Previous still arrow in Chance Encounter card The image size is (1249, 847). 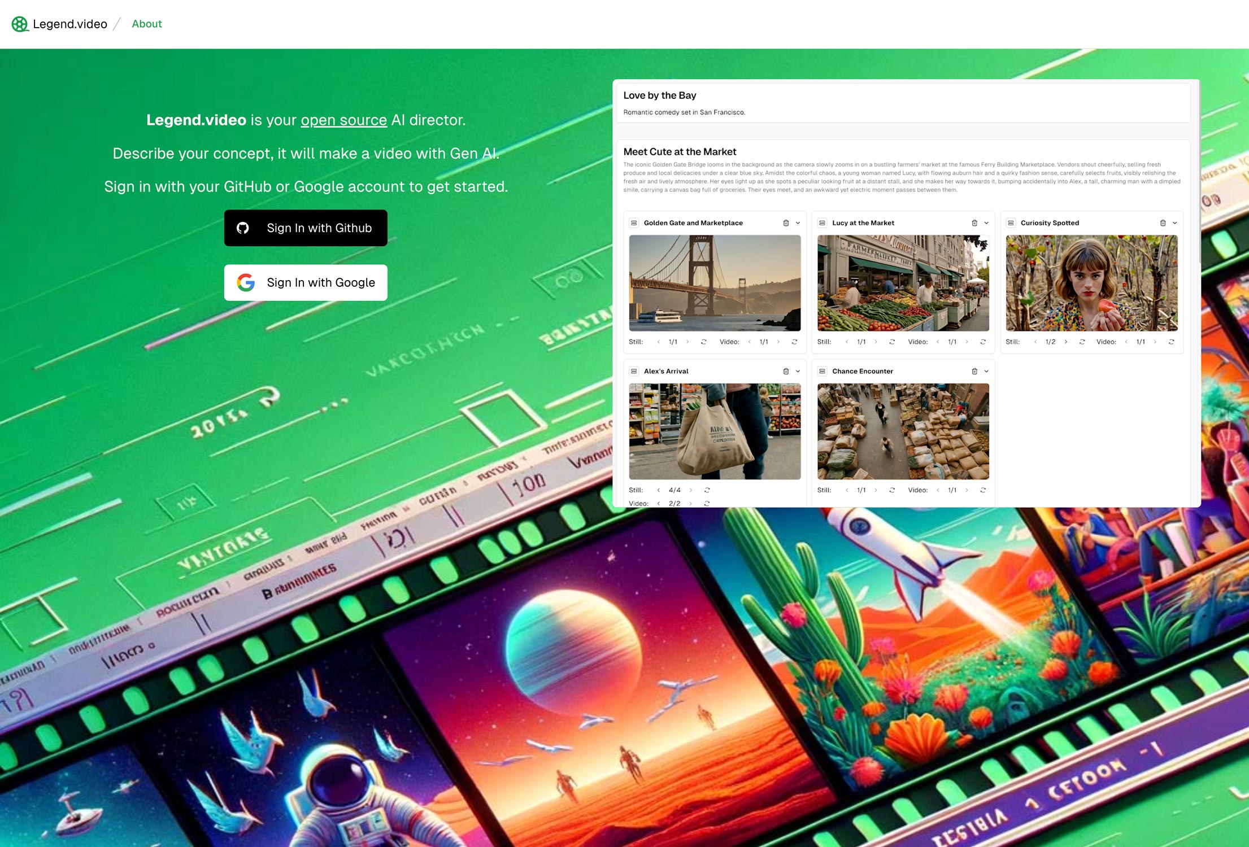pyautogui.click(x=847, y=490)
